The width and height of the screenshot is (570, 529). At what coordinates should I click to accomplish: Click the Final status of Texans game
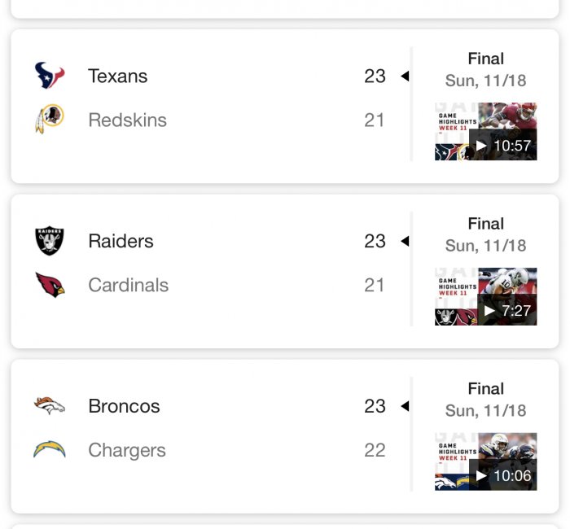click(486, 59)
